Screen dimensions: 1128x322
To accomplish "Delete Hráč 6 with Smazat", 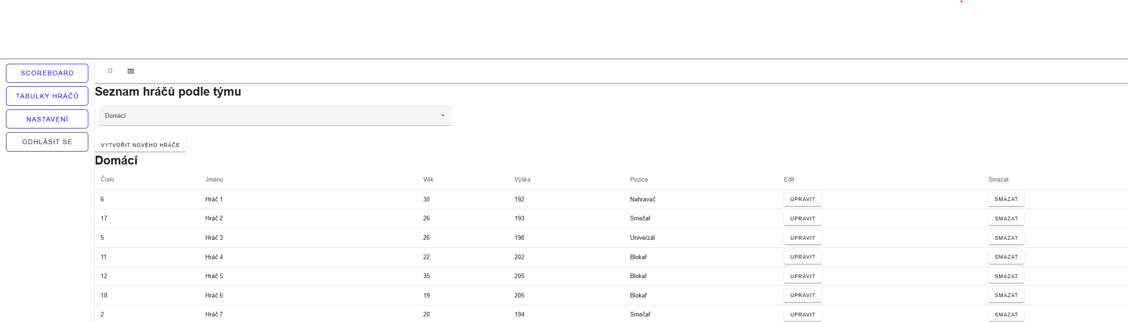I will click(1006, 295).
